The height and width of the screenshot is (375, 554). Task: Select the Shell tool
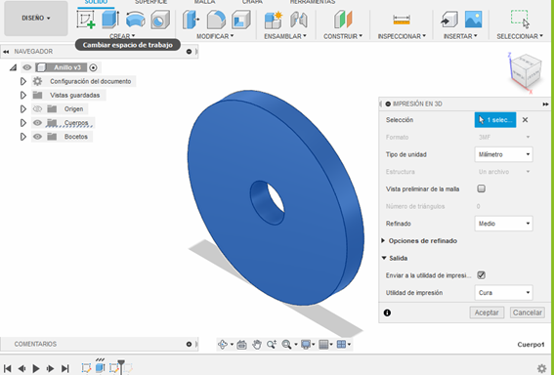pos(241,20)
